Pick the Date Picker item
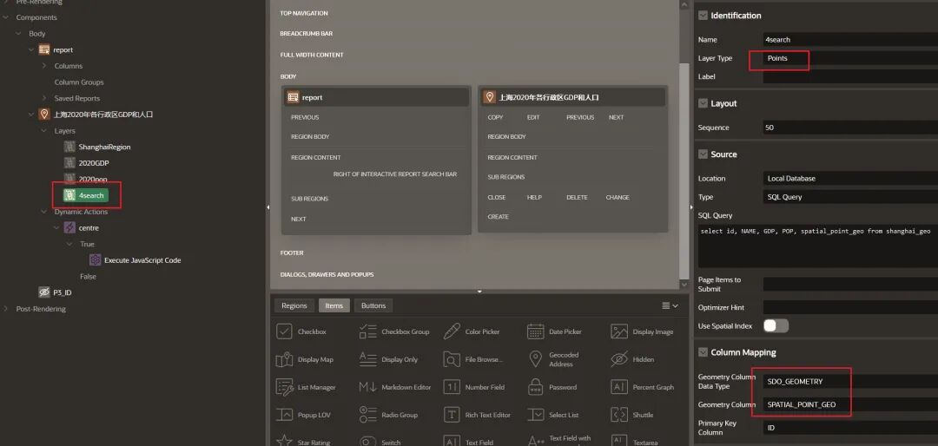The width and height of the screenshot is (938, 446). (x=556, y=331)
